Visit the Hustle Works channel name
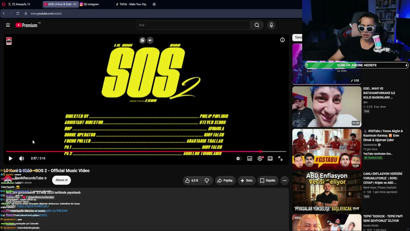The image size is (410, 231). (372, 226)
